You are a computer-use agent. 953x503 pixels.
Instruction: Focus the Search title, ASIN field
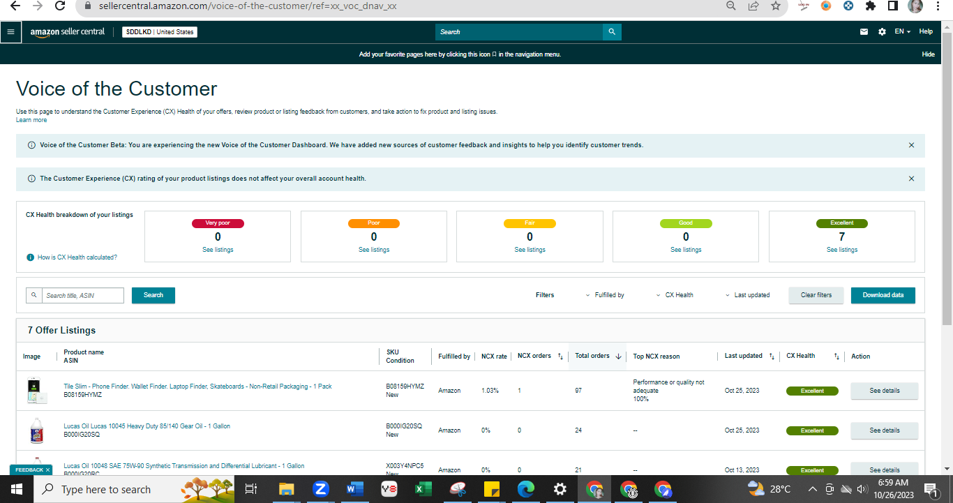(x=83, y=296)
